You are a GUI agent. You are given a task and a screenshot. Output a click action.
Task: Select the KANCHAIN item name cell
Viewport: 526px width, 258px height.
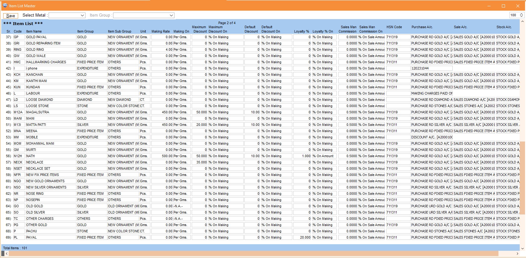[51, 75]
